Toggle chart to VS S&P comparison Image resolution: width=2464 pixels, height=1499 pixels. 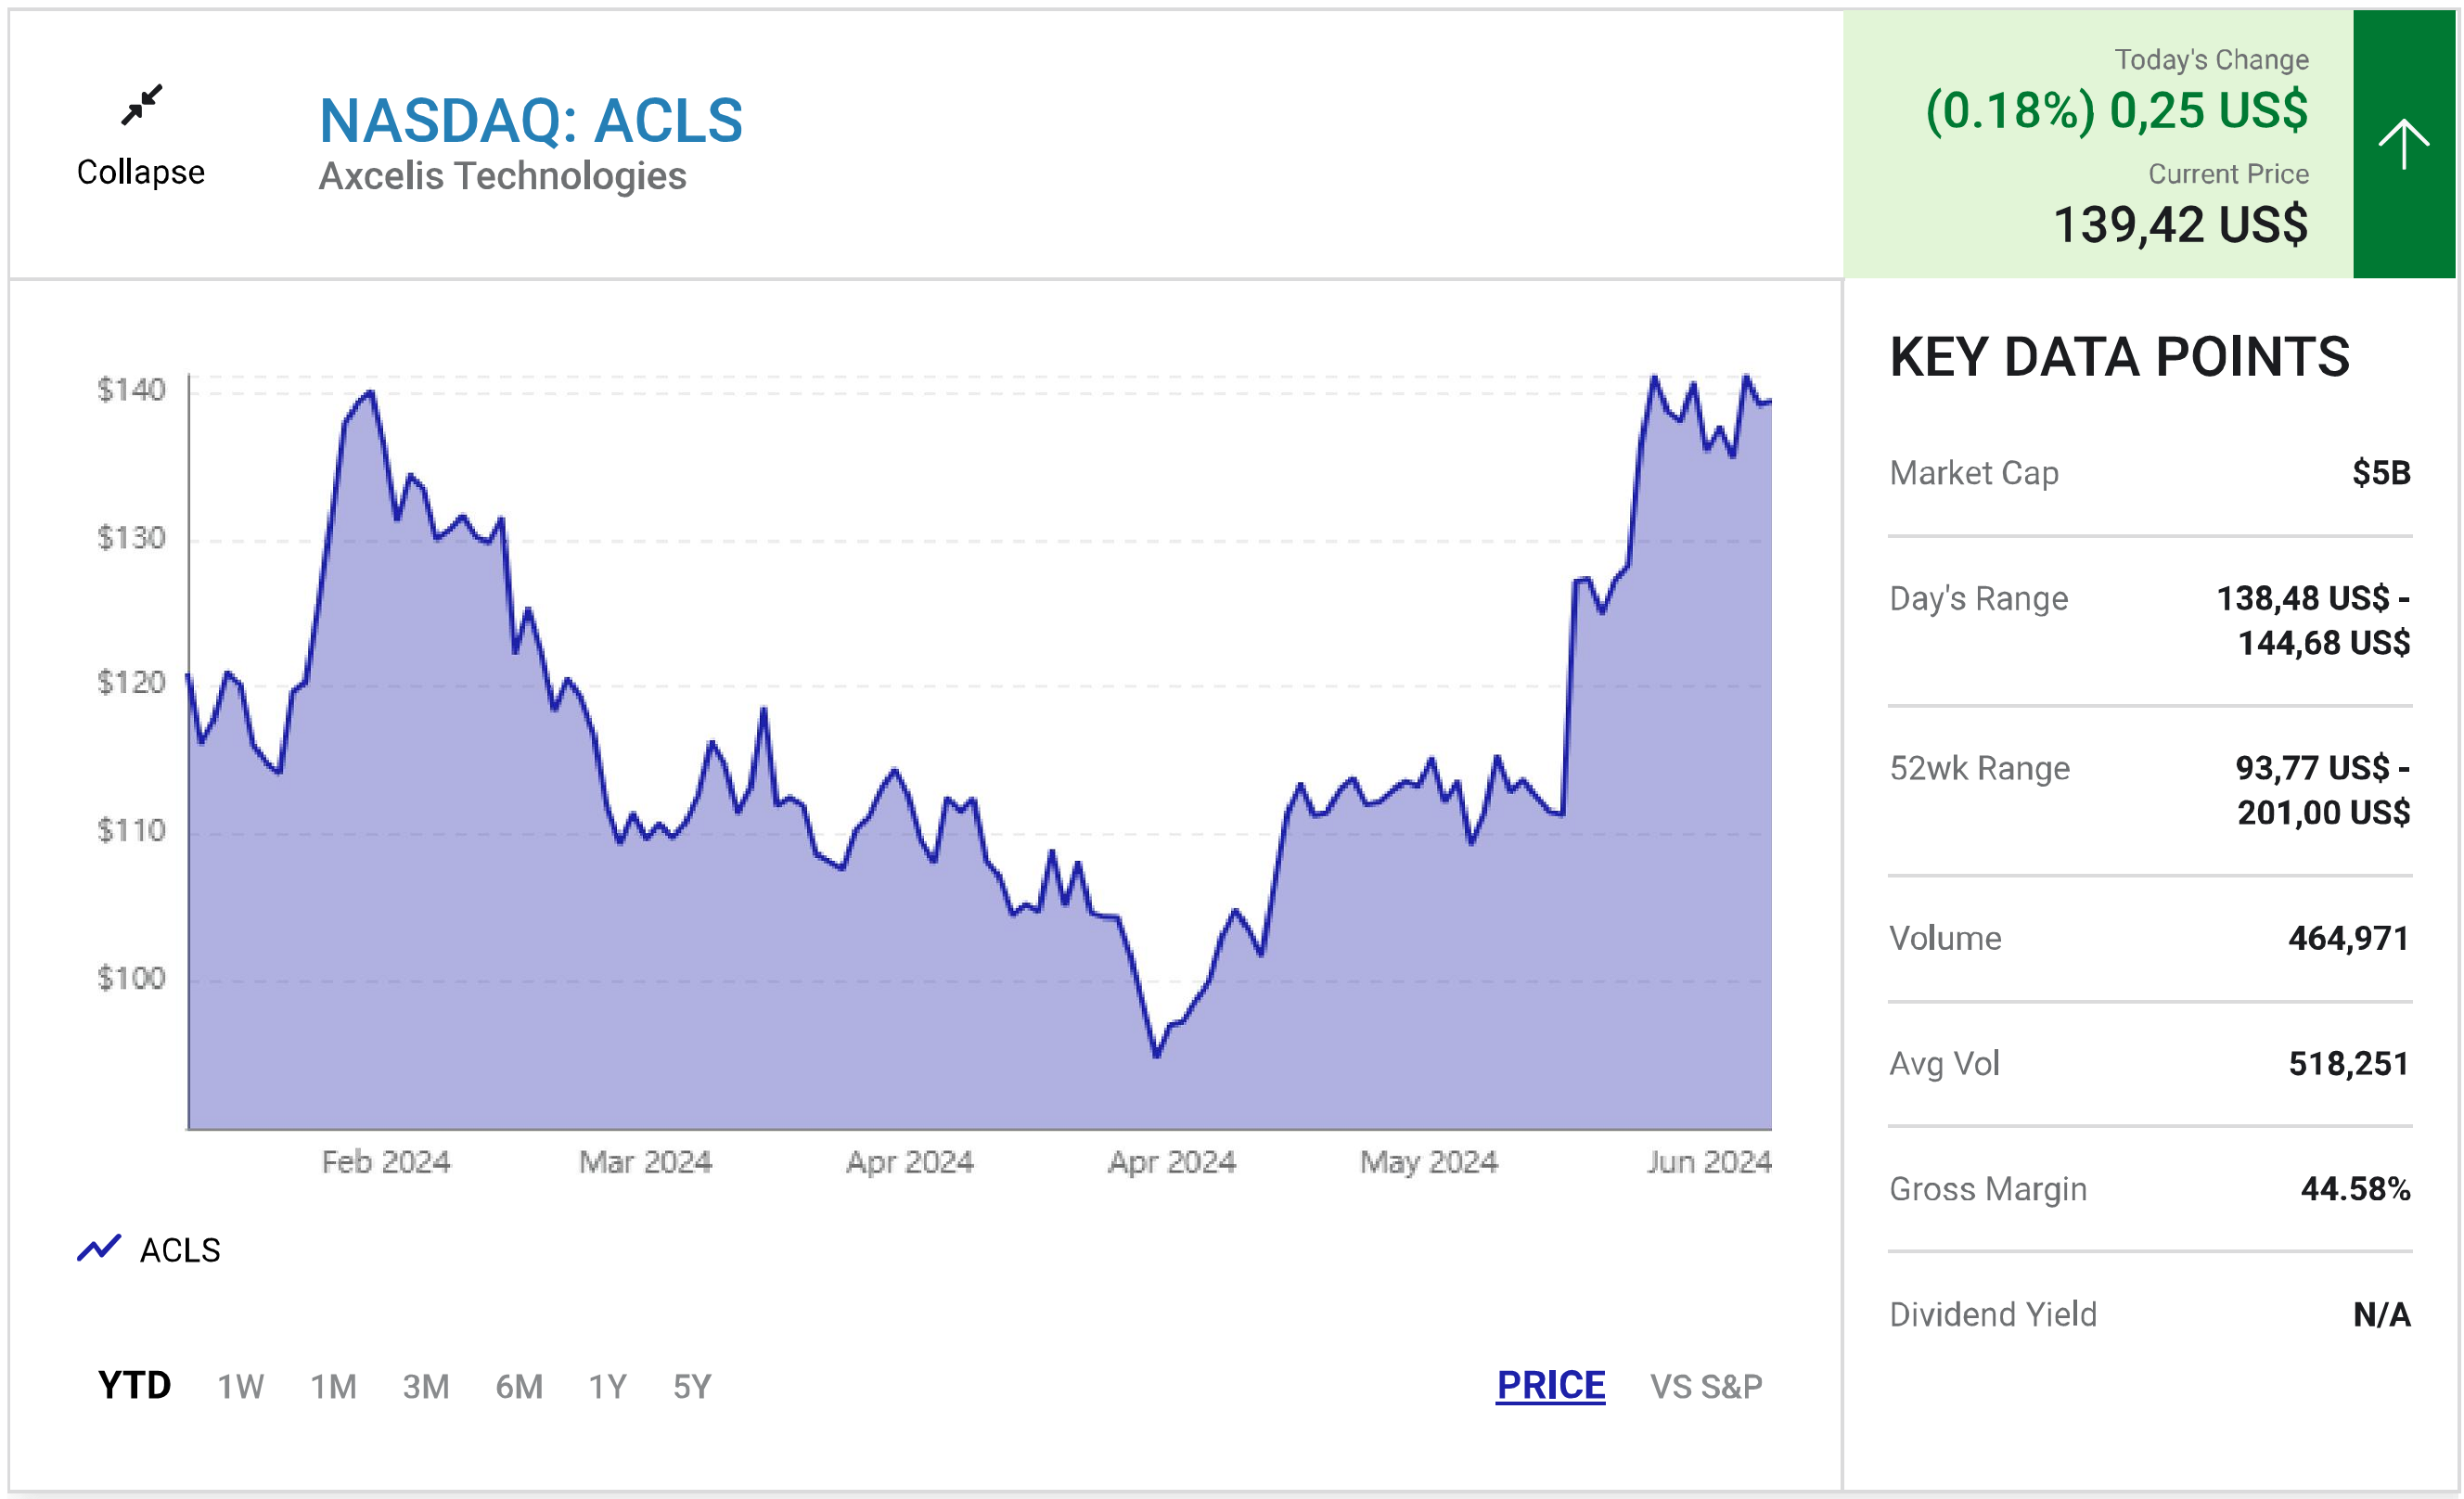pyautogui.click(x=1706, y=1387)
